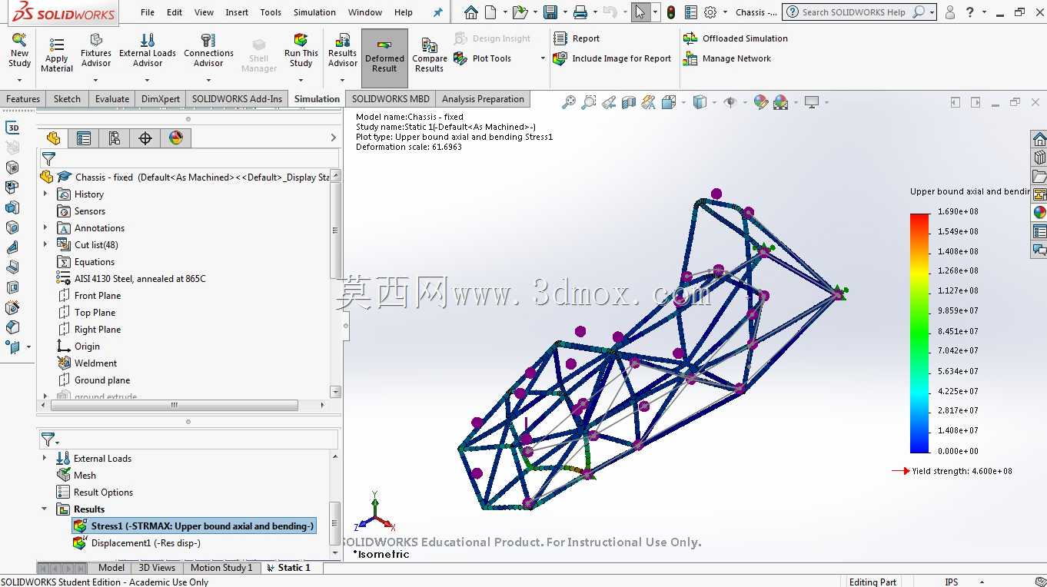Expand the Annotations tree node
The width and height of the screenshot is (1047, 587).
(x=45, y=228)
